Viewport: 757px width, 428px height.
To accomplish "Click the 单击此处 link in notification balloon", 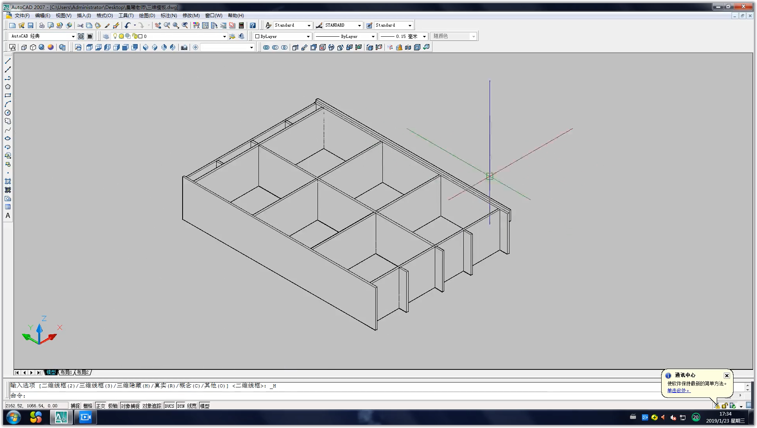I will pos(678,391).
